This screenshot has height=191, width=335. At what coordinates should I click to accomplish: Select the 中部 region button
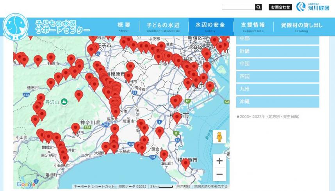click(x=278, y=39)
